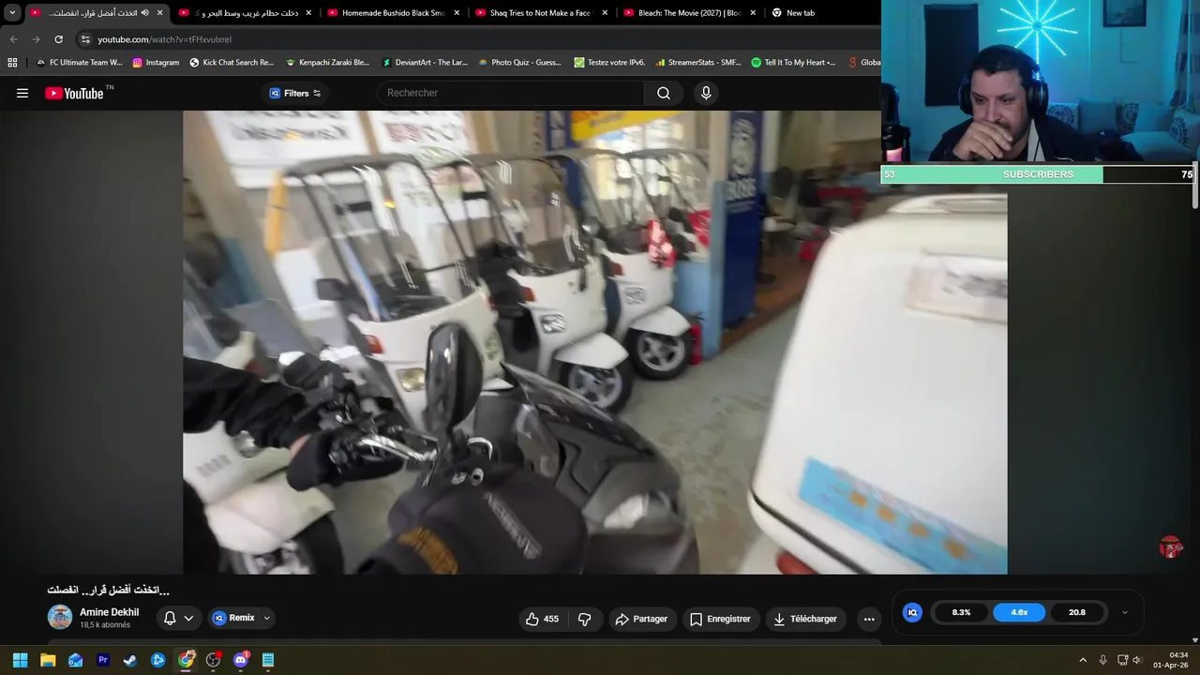This screenshot has width=1200, height=675.
Task: Open the system clock showing 04:34
Action: [x=1173, y=660]
